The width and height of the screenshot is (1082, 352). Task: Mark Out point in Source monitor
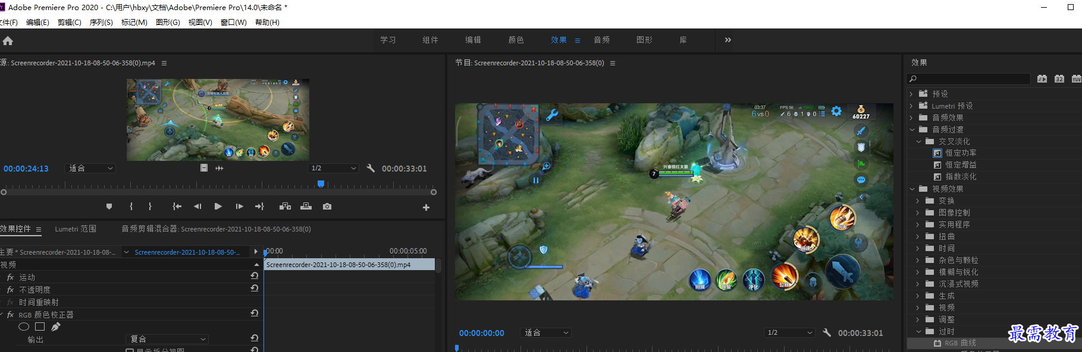pyautogui.click(x=150, y=207)
